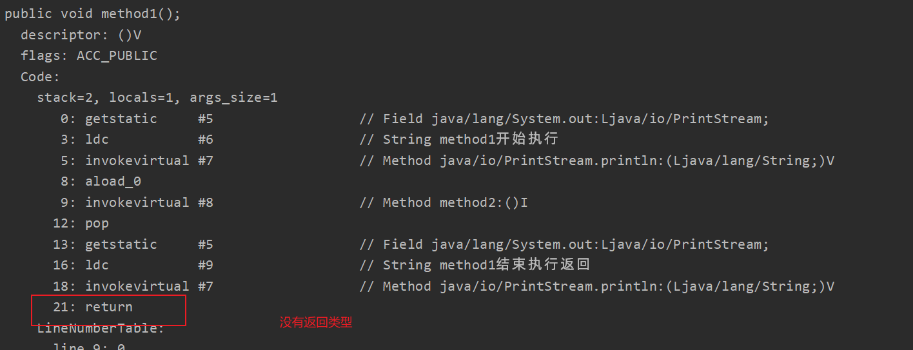Click the "LineNumberTable:" label
913x350 pixels.
point(101,329)
